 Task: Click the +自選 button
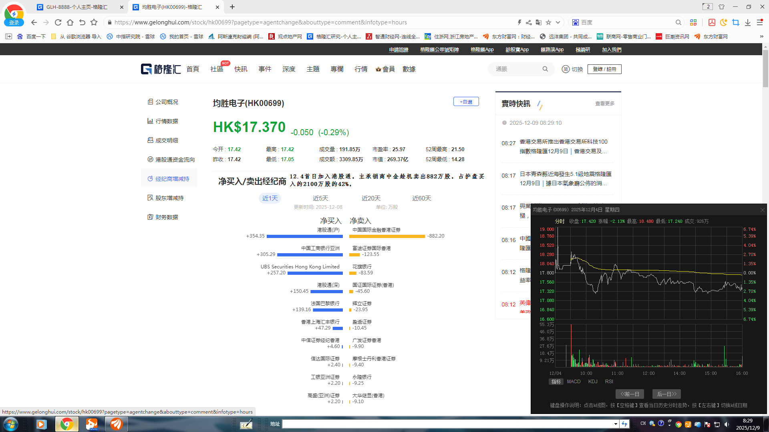pyautogui.click(x=466, y=102)
